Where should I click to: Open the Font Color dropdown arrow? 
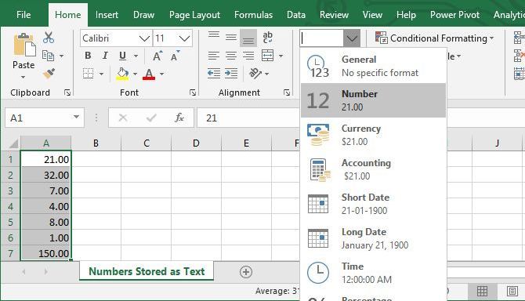click(x=161, y=74)
